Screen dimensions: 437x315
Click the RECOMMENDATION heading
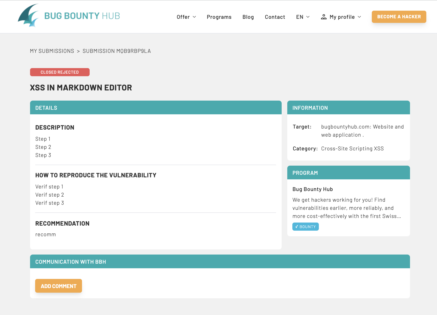point(62,224)
